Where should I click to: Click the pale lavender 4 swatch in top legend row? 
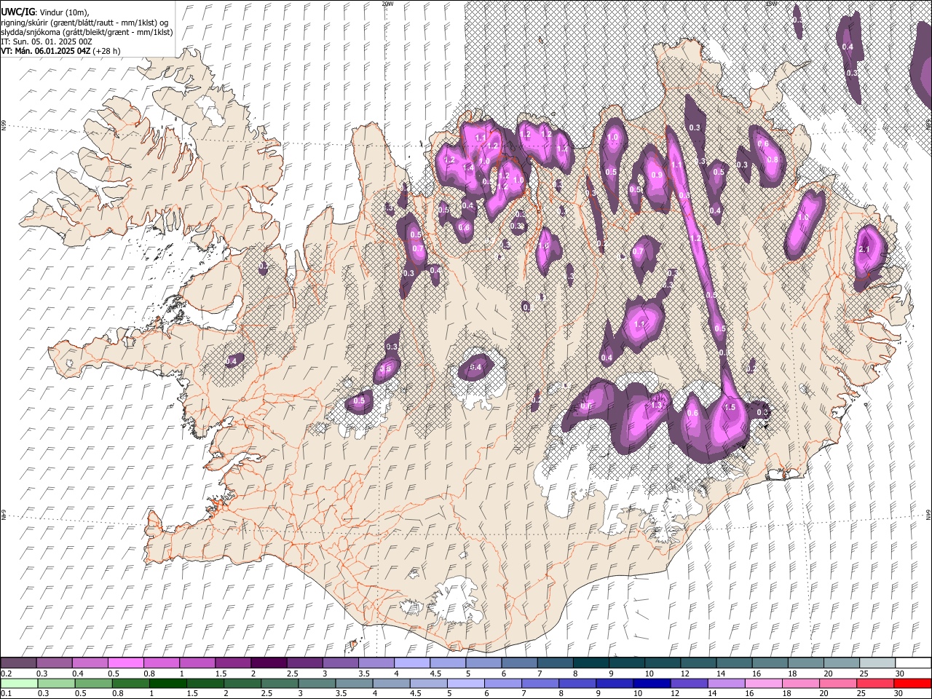click(x=412, y=663)
